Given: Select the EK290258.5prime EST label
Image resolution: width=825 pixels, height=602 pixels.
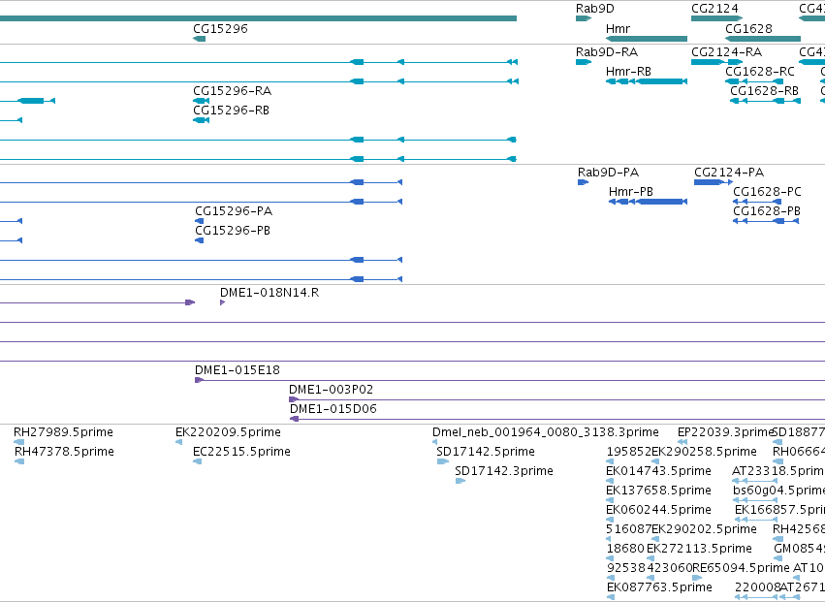Looking at the screenshot, I should pos(704,452).
